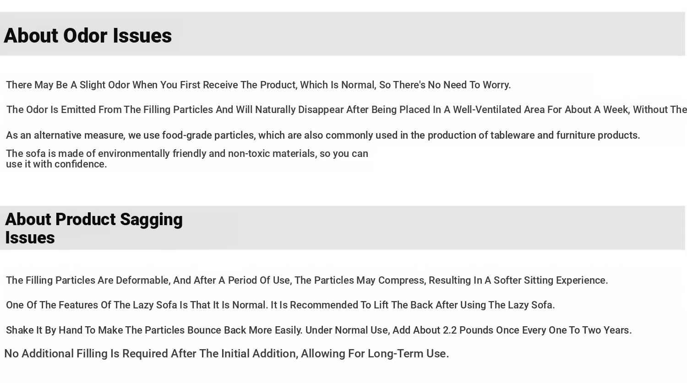Click the 'use it with confidence' line
Viewport: 687px width, 383px height.
(56, 164)
